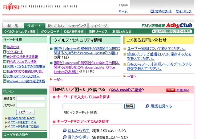Open 国・地域のサイト link
This screenshot has width=197, height=139.
point(161,11)
